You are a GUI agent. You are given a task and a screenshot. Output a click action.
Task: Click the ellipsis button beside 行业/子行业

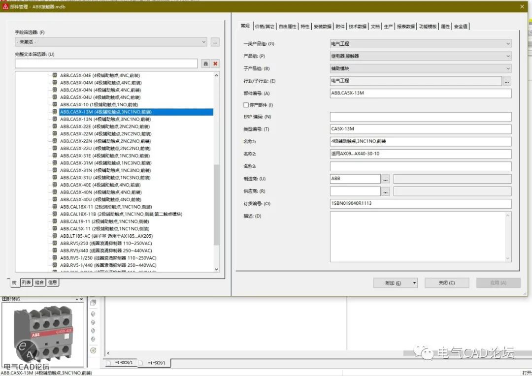coord(506,81)
